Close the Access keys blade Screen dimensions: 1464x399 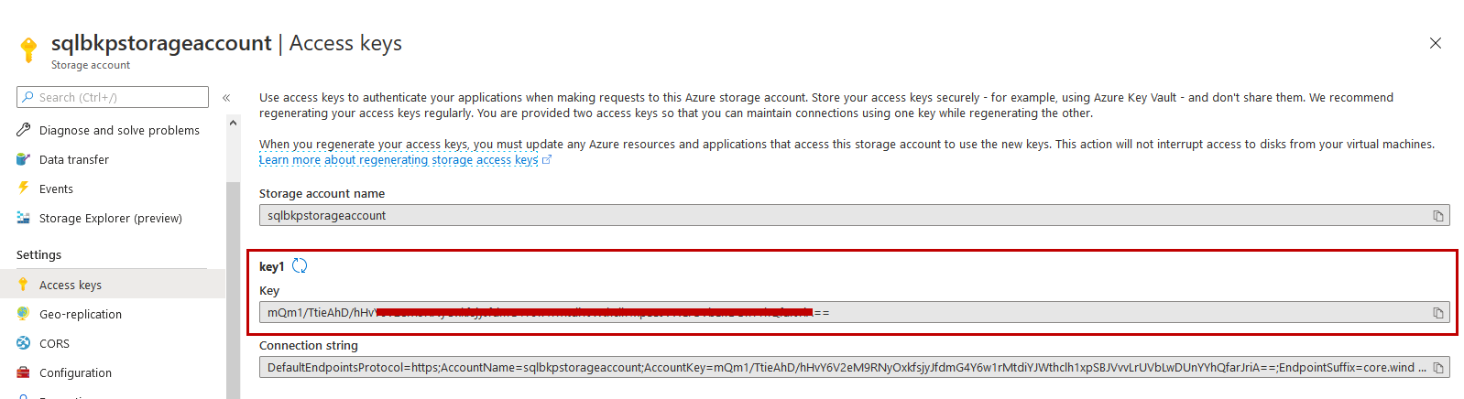[x=1435, y=43]
